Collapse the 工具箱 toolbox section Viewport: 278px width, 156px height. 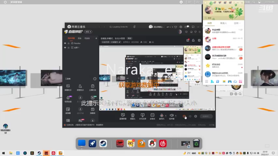pyautogui.click(x=95, y=79)
